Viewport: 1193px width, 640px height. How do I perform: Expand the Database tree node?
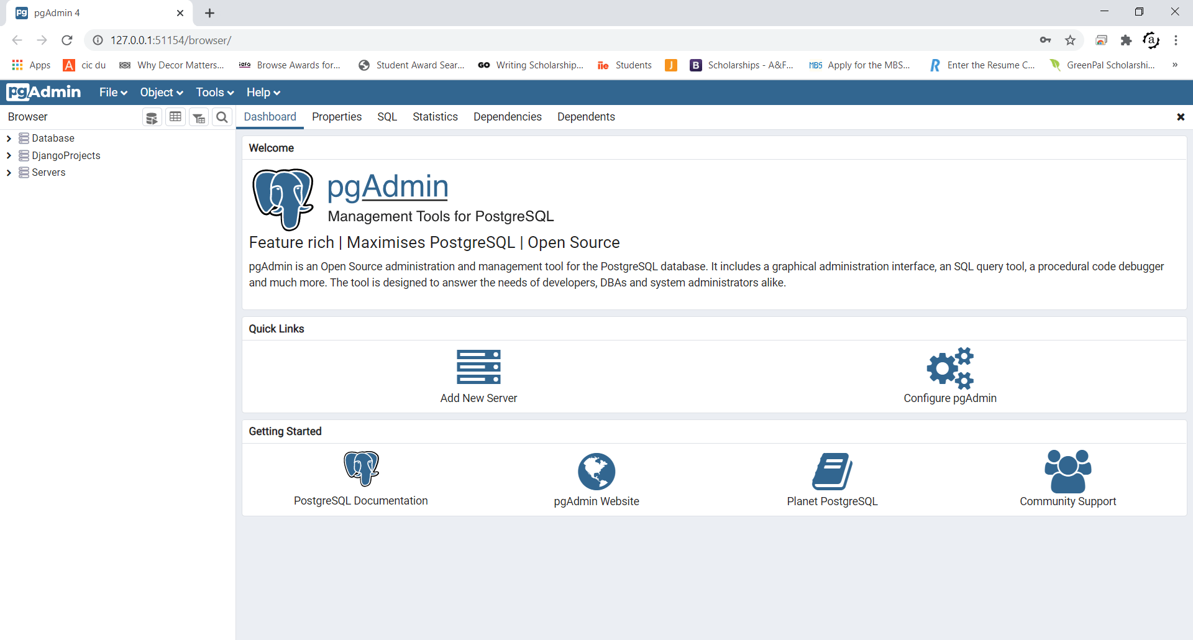pos(9,139)
